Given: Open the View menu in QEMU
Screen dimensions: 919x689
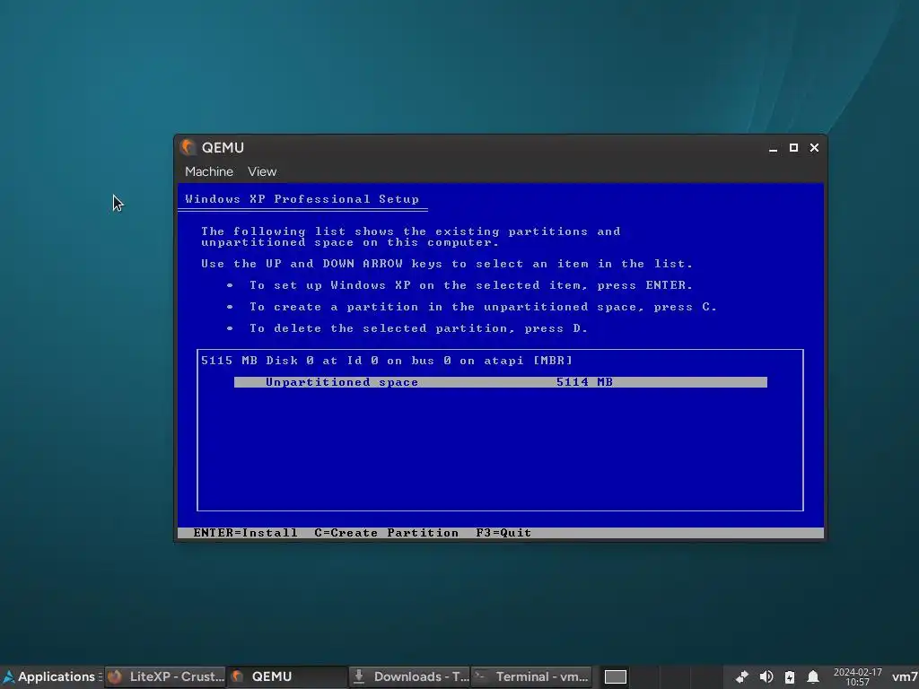Looking at the screenshot, I should [261, 171].
